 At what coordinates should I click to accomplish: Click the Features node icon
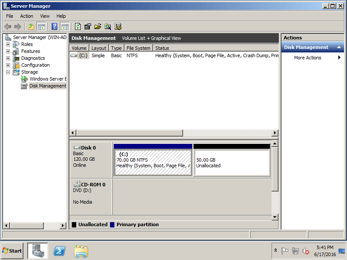point(16,51)
